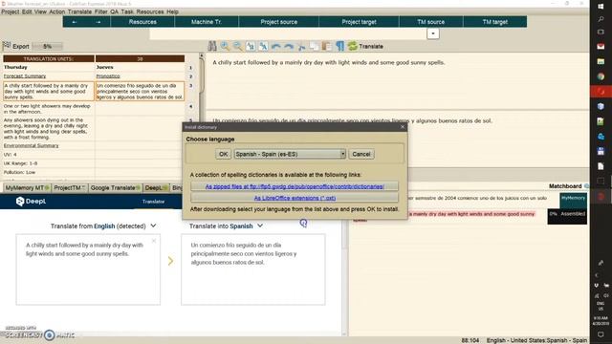Click the back arrow navigation button

[x=75, y=22]
